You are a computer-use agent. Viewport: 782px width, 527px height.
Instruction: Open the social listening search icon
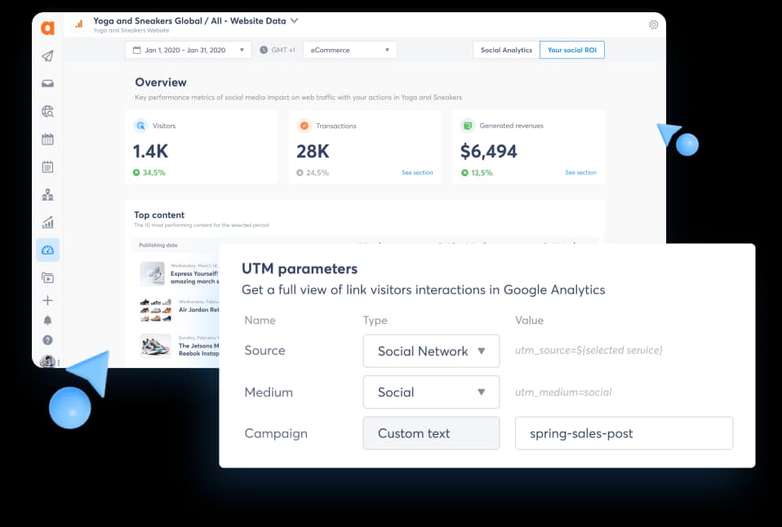[x=47, y=111]
